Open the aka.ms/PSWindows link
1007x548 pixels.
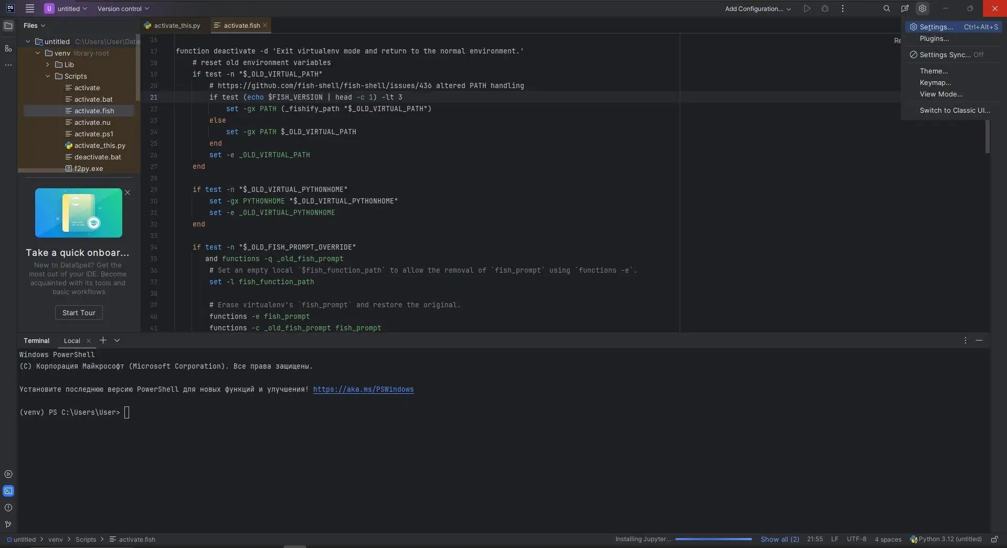363,389
